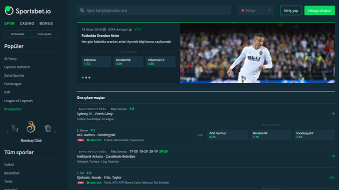Open Tenis under Tüm sporlar
The image size is (339, 190).
(x=8, y=182)
